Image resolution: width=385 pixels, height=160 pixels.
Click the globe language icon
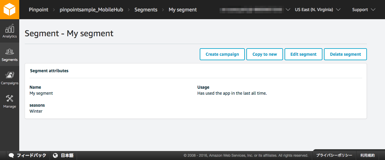pos(55,156)
